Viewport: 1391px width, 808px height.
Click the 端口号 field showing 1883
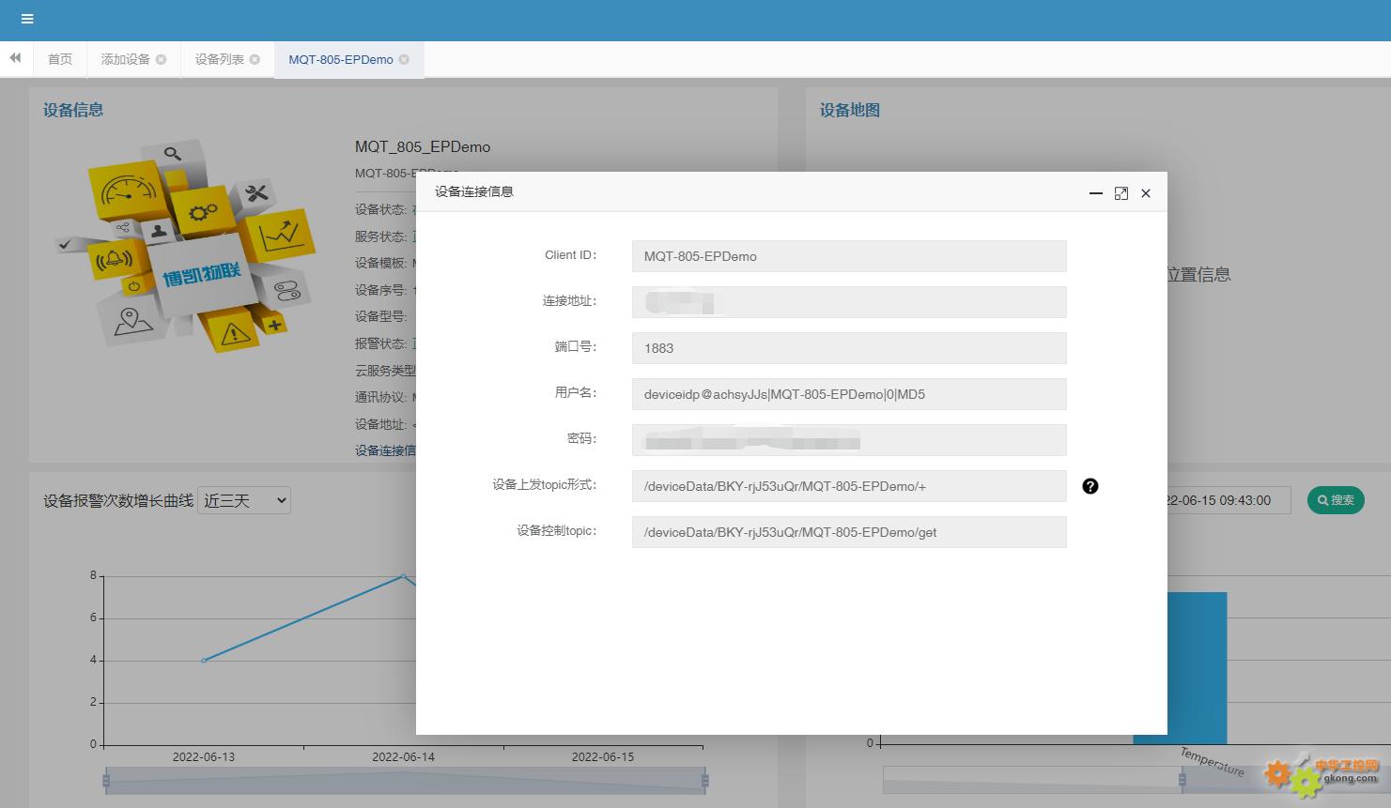click(849, 348)
